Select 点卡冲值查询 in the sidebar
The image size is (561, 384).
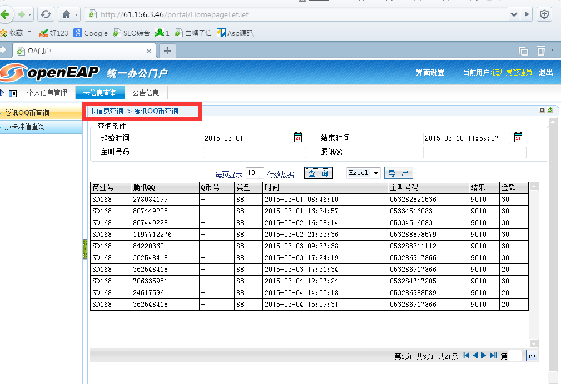pyautogui.click(x=41, y=127)
